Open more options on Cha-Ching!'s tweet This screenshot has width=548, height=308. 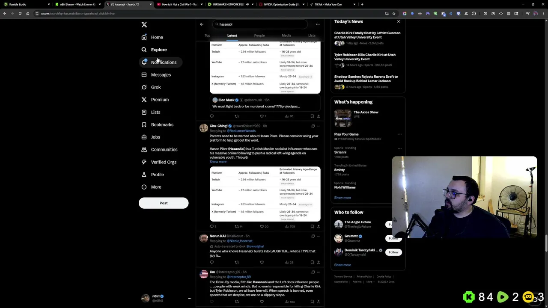click(319, 126)
